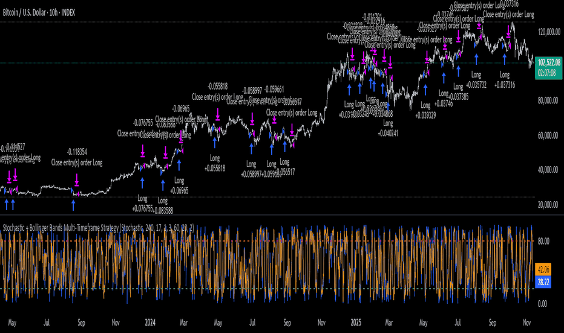
Task: Click the blue arrow above Long +0.037316
Action: pyautogui.click(x=505, y=58)
